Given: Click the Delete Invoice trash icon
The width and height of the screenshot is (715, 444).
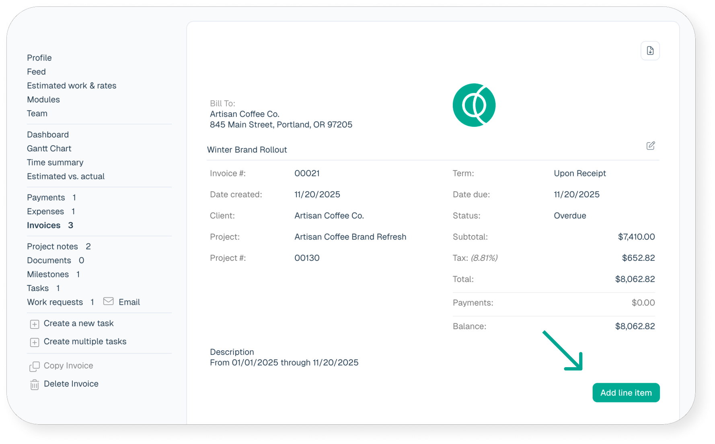Looking at the screenshot, I should [35, 384].
